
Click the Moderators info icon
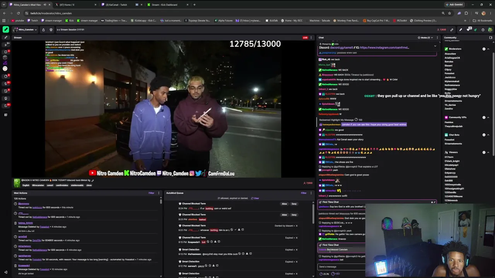point(484,49)
